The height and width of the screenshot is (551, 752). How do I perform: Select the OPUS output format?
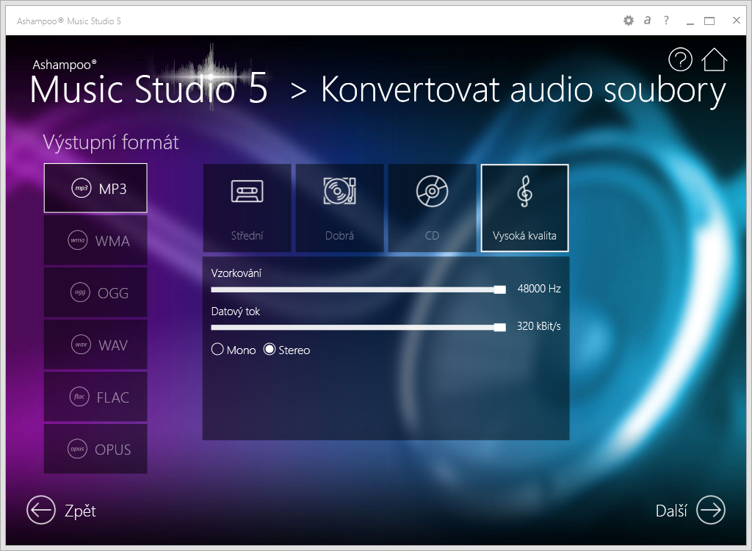[x=95, y=449]
